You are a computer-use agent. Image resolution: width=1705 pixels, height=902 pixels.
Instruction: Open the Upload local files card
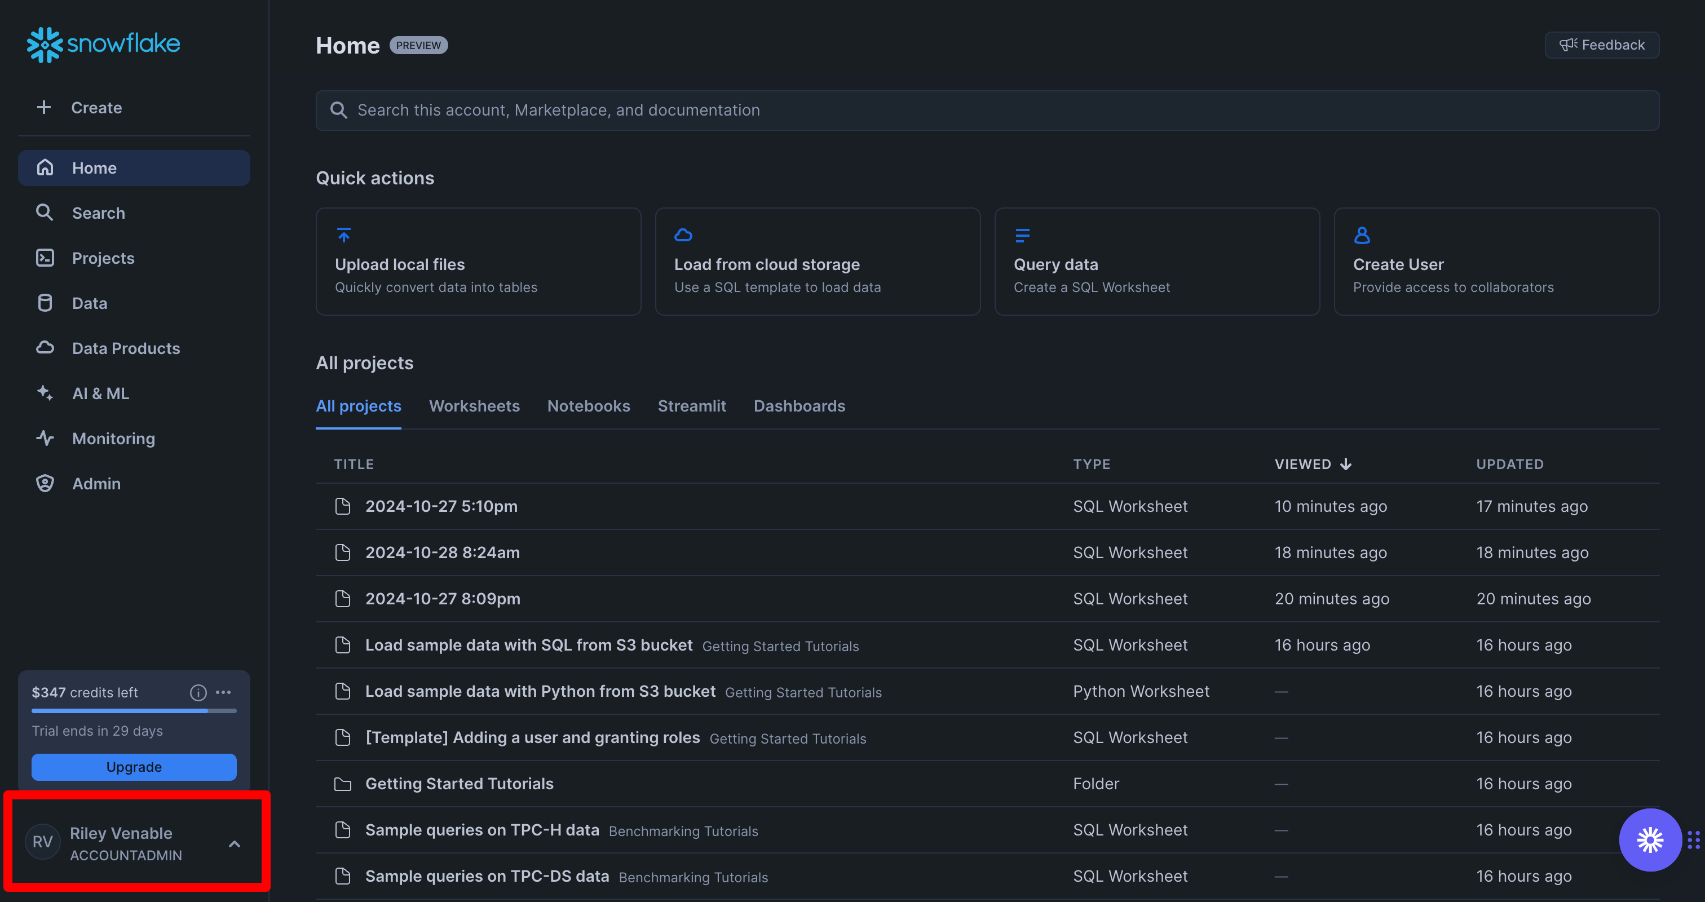click(479, 262)
